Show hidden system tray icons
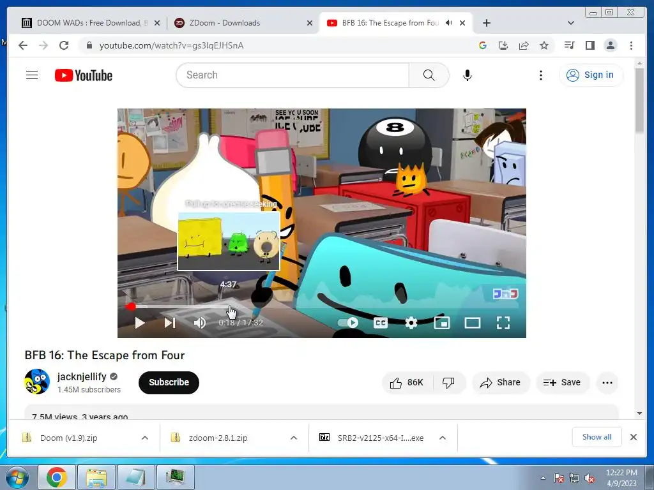 (543, 478)
